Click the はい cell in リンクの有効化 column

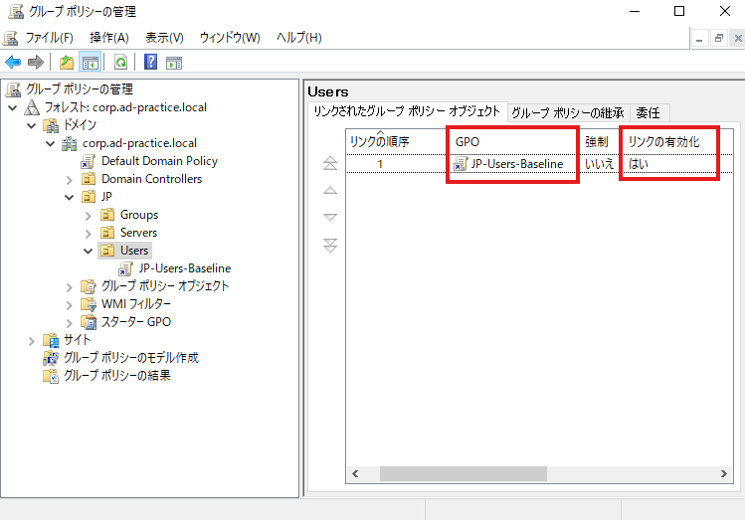639,164
